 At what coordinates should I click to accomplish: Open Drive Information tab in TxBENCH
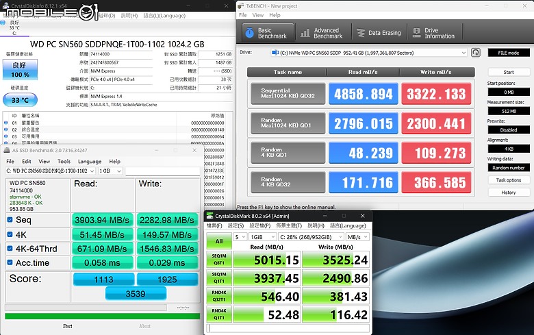(434, 33)
